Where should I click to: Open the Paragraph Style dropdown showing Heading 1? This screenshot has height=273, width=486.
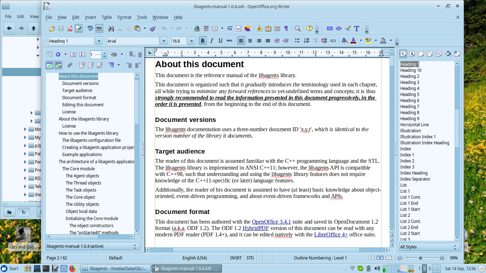coord(99,41)
